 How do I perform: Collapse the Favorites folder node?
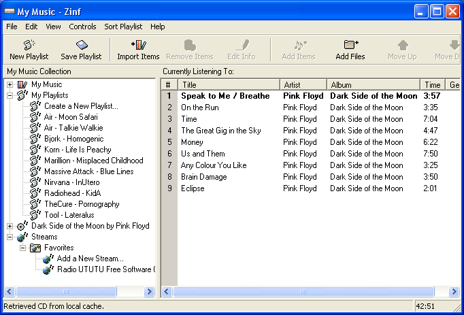point(22,248)
